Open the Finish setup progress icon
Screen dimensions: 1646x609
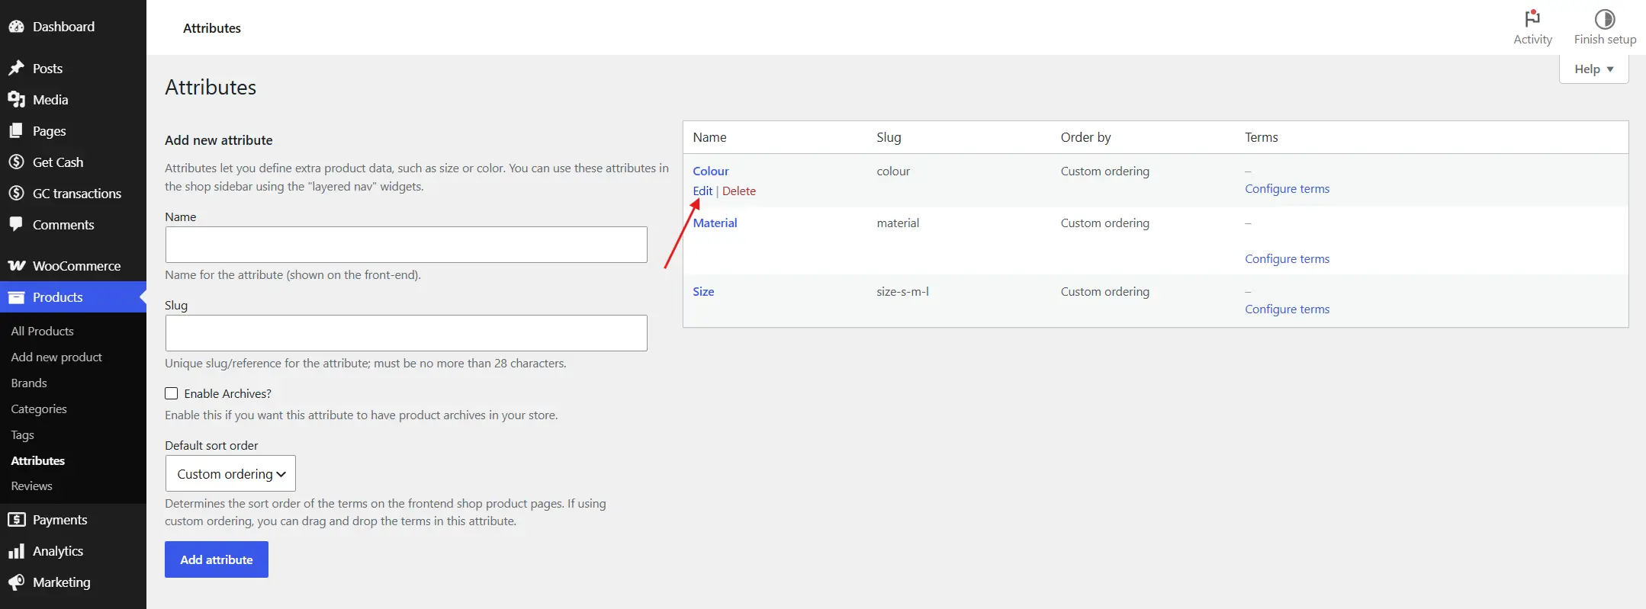pos(1605,19)
